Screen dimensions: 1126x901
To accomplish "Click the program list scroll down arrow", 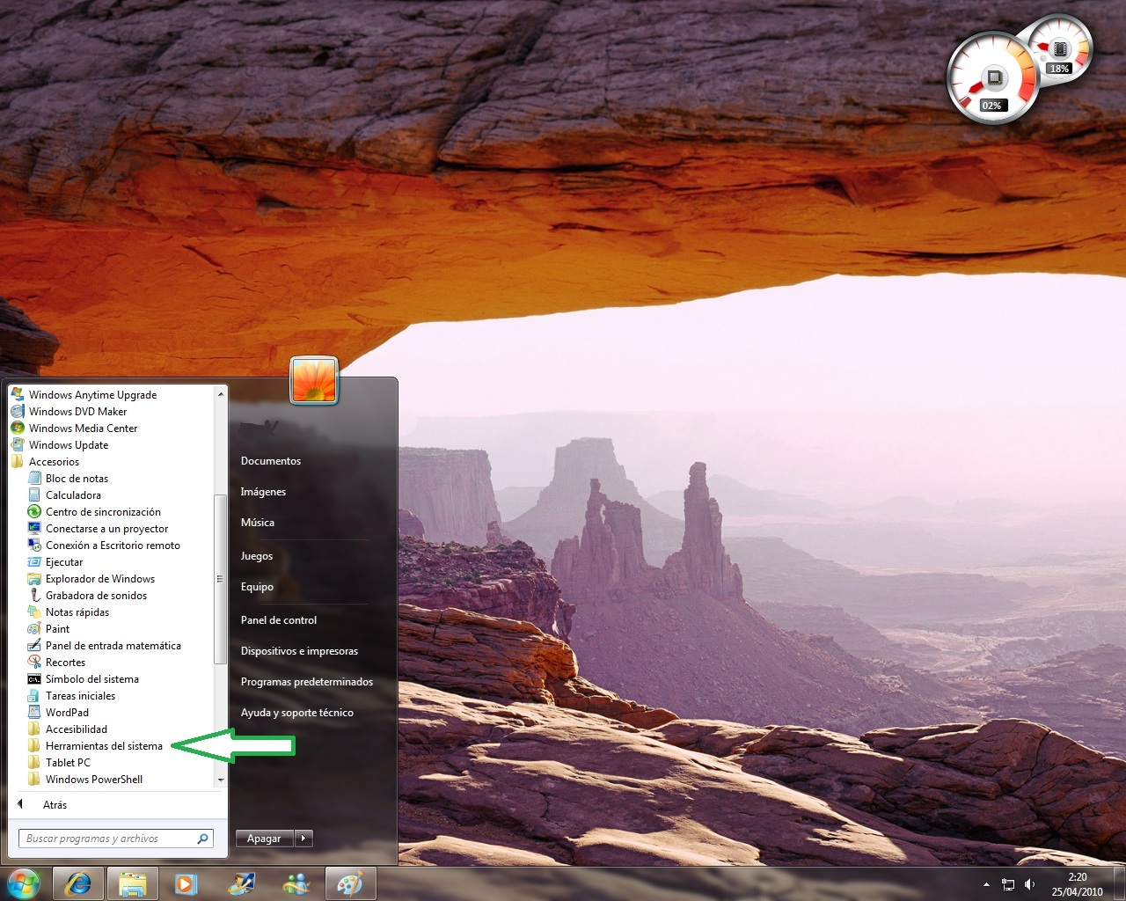I will tap(220, 780).
